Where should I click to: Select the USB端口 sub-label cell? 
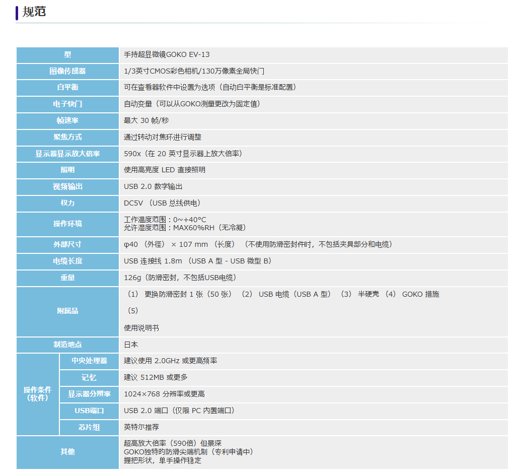tap(90, 411)
